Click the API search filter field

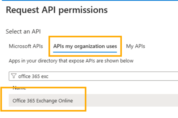[93, 76]
